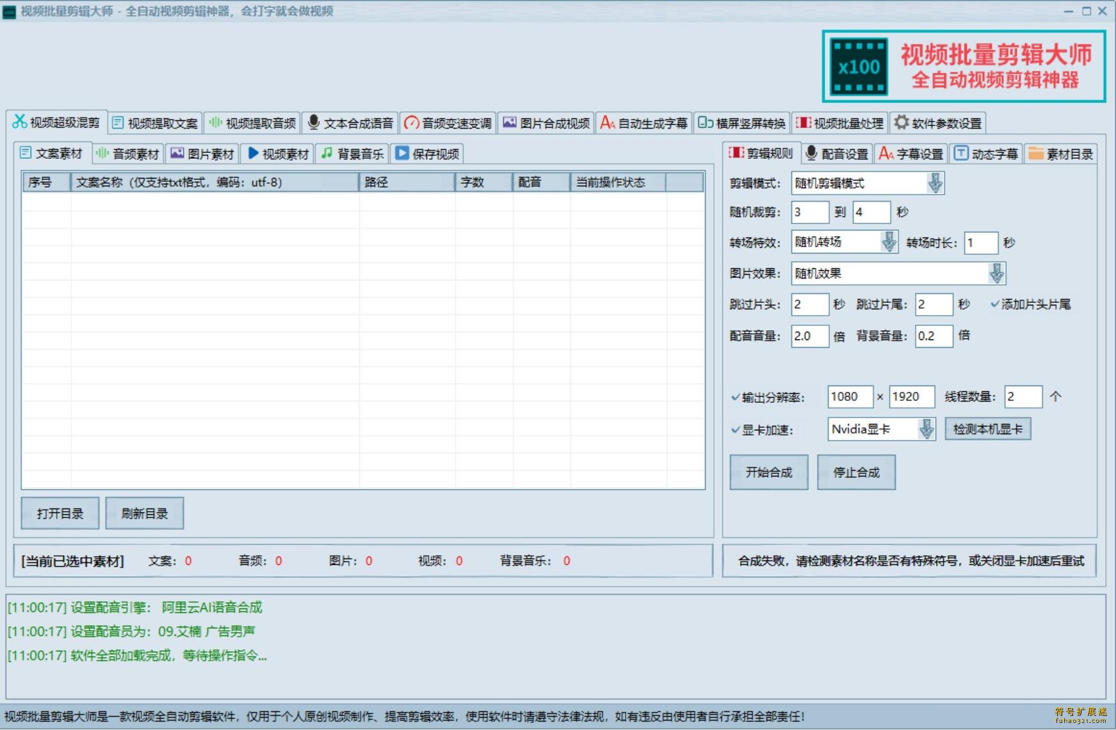Click the 线程数量 thread count input field

pyautogui.click(x=1023, y=397)
